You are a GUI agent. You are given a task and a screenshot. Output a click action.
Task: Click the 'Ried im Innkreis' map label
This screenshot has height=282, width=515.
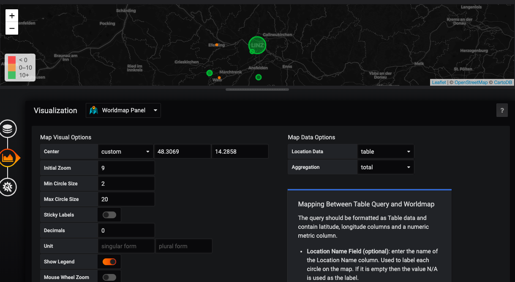click(x=135, y=68)
